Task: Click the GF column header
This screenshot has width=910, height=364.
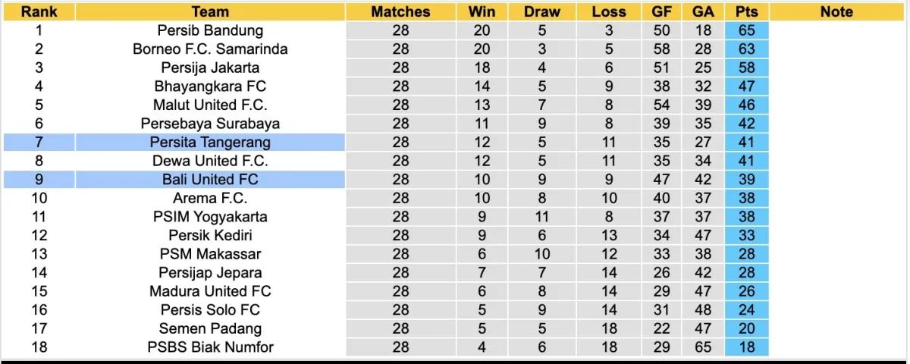Action: [662, 11]
